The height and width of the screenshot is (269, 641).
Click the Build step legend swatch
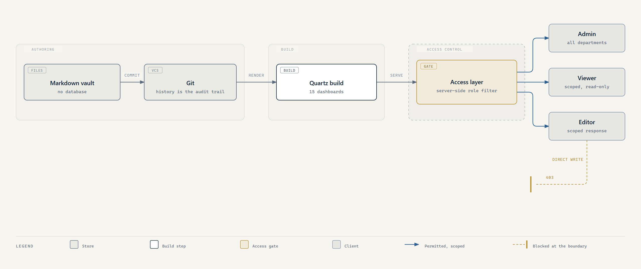tap(154, 244)
